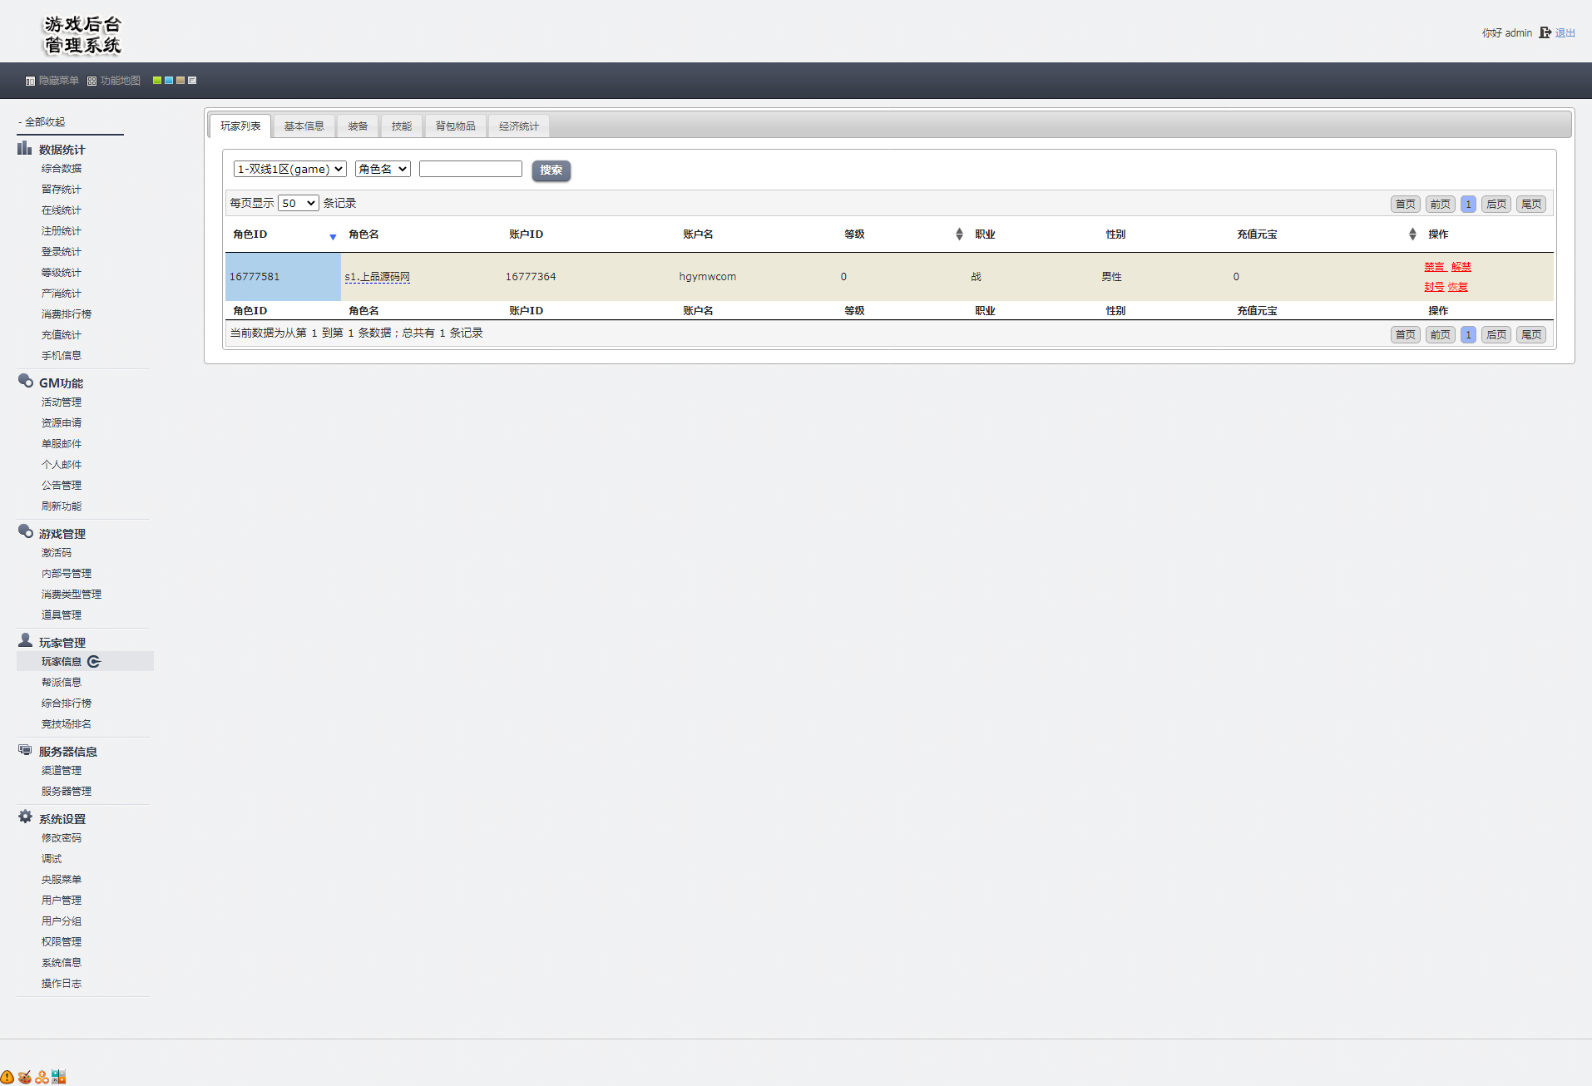Open the paint palette icon at bottom
The height and width of the screenshot is (1086, 1592).
pyautogui.click(x=25, y=1077)
